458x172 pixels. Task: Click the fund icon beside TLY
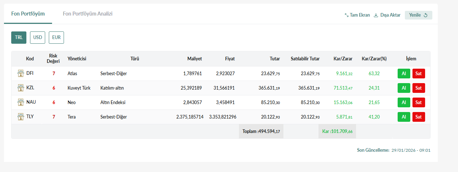[x=21, y=117]
